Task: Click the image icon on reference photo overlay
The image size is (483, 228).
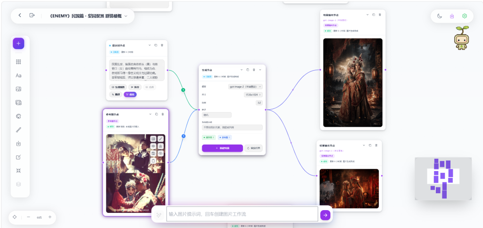Action: click(153, 139)
